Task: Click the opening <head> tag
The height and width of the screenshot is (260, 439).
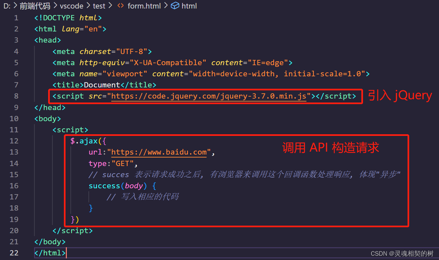Action: [48, 40]
